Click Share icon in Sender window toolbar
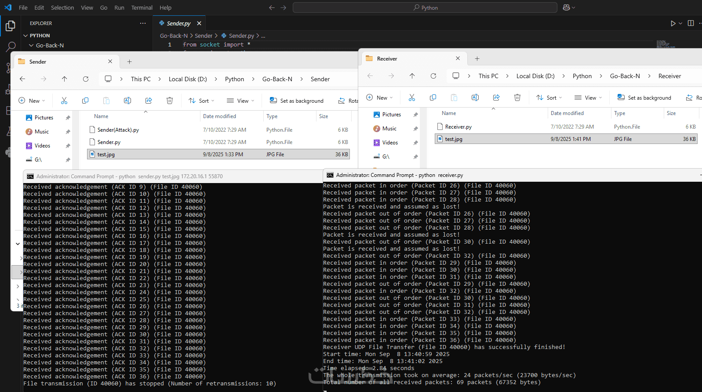702x392 pixels. coord(149,101)
